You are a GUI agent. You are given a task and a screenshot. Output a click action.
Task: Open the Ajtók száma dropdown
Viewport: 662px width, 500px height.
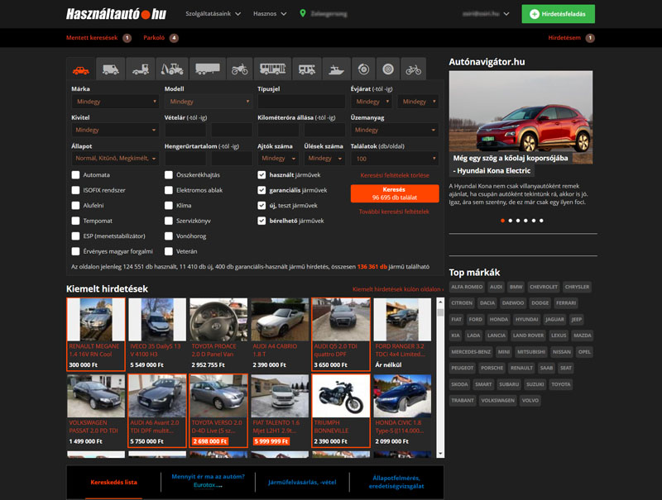point(278,159)
